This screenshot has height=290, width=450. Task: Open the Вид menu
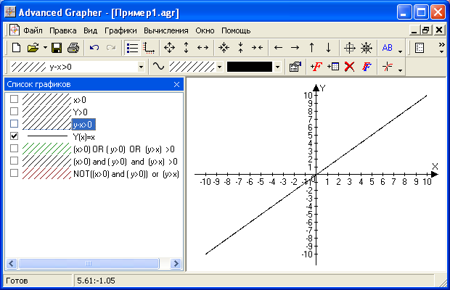(91, 30)
